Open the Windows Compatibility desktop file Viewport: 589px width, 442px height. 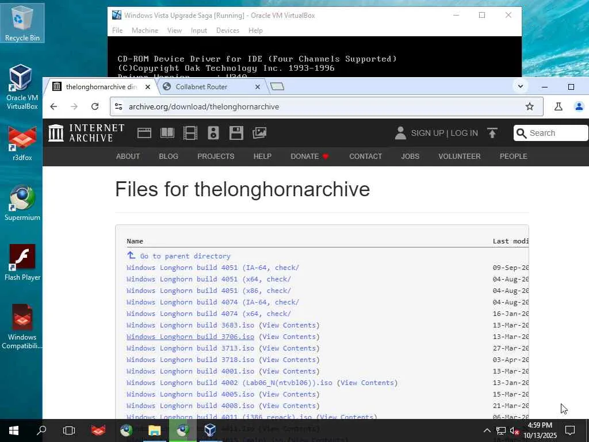[x=22, y=327]
